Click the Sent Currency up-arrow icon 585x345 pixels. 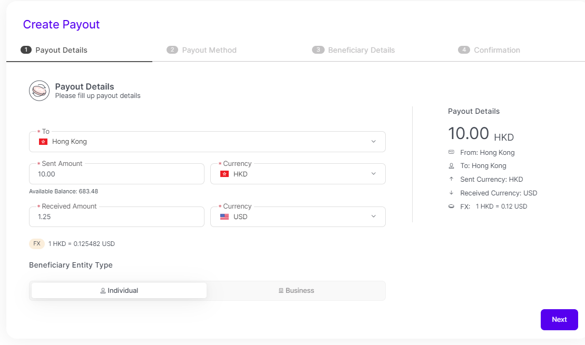(451, 180)
